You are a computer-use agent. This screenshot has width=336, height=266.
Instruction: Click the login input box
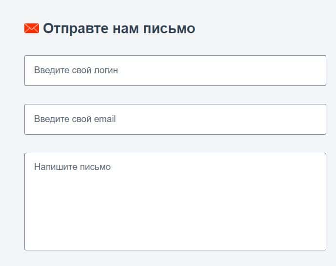(x=175, y=70)
